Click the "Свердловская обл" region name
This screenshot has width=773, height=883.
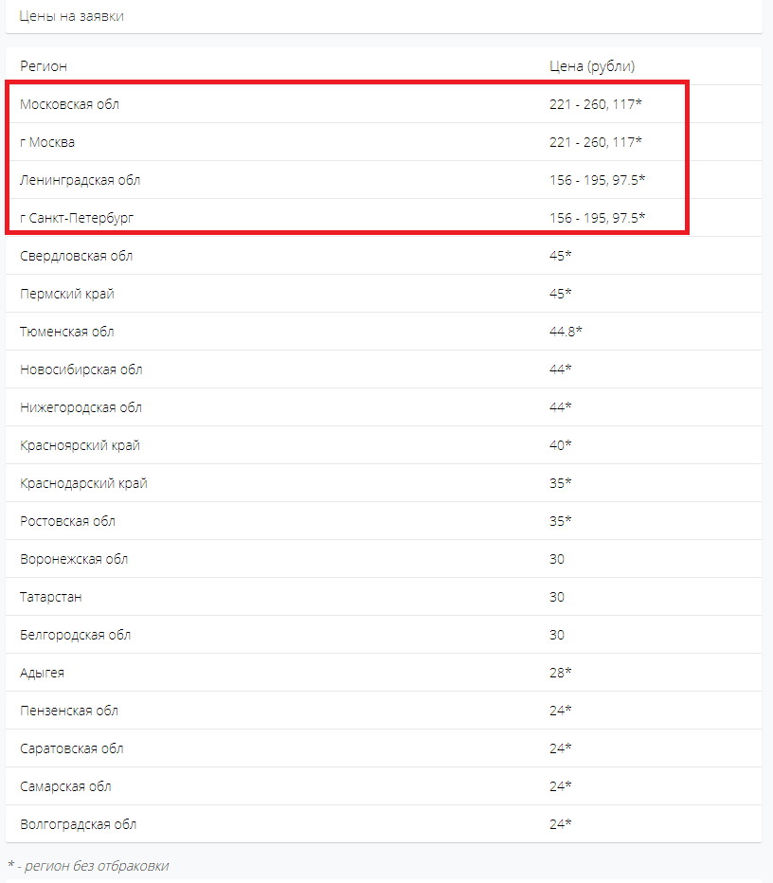[76, 256]
